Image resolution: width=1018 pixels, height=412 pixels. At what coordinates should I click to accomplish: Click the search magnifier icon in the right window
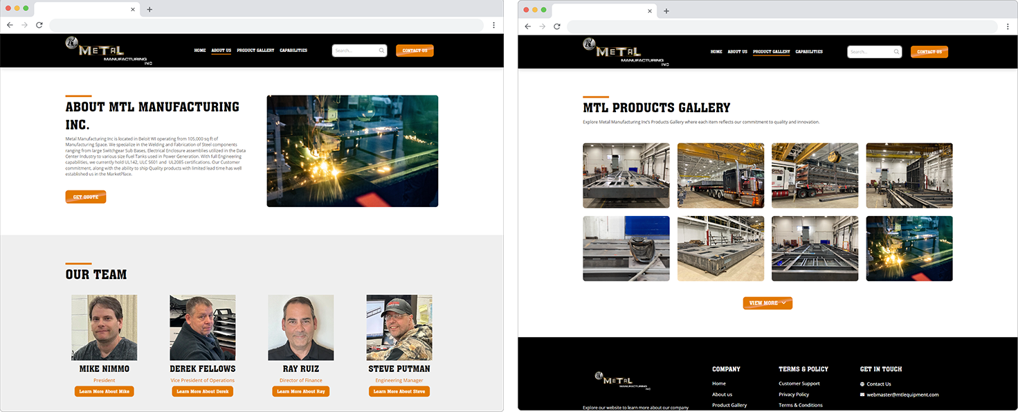897,52
